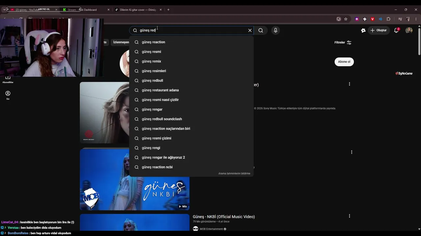Image resolution: width=421 pixels, height=236 pixels.
Task: Open the Abonelikler subscriptions sidebar item
Action: tap(8, 79)
